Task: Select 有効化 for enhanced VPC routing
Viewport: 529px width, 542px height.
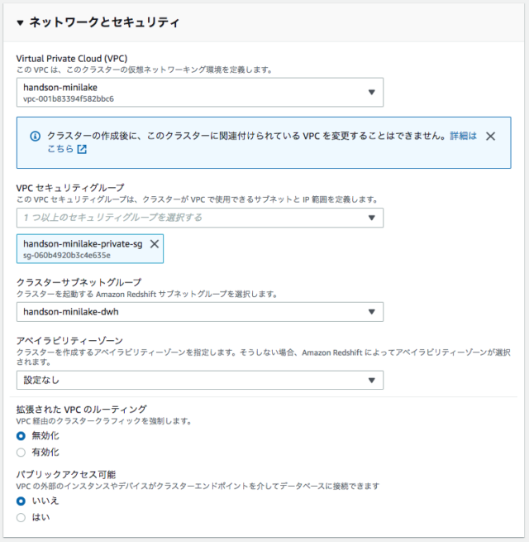Action: [x=21, y=452]
